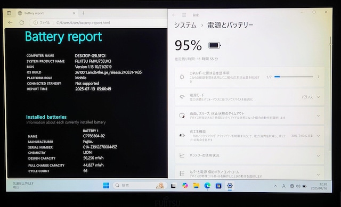Click the taskbar 検索 search box
The image size is (341, 207).
140,185
